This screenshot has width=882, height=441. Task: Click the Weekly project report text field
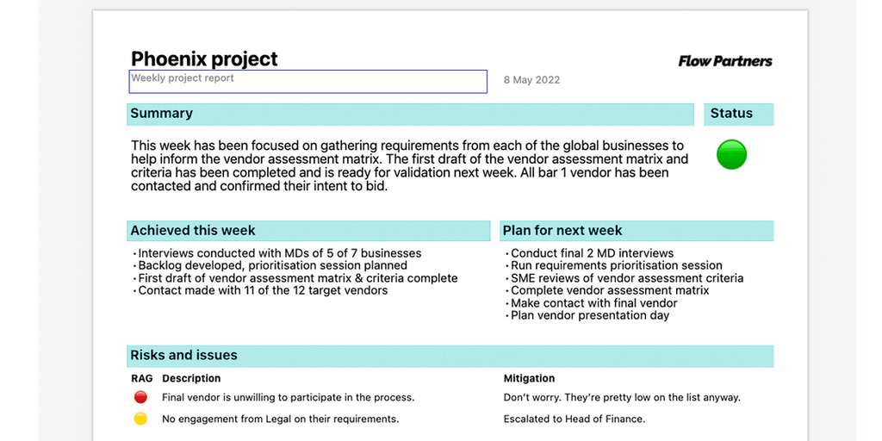pos(308,81)
